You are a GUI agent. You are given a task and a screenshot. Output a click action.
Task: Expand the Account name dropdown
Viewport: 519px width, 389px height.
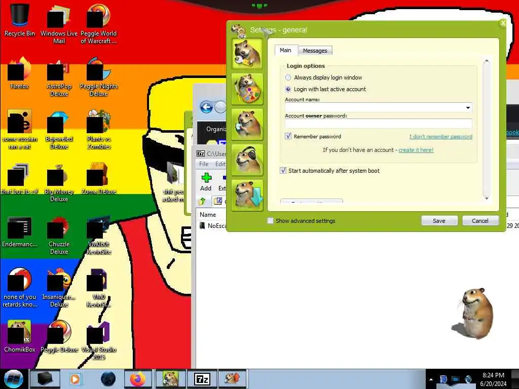pos(468,107)
